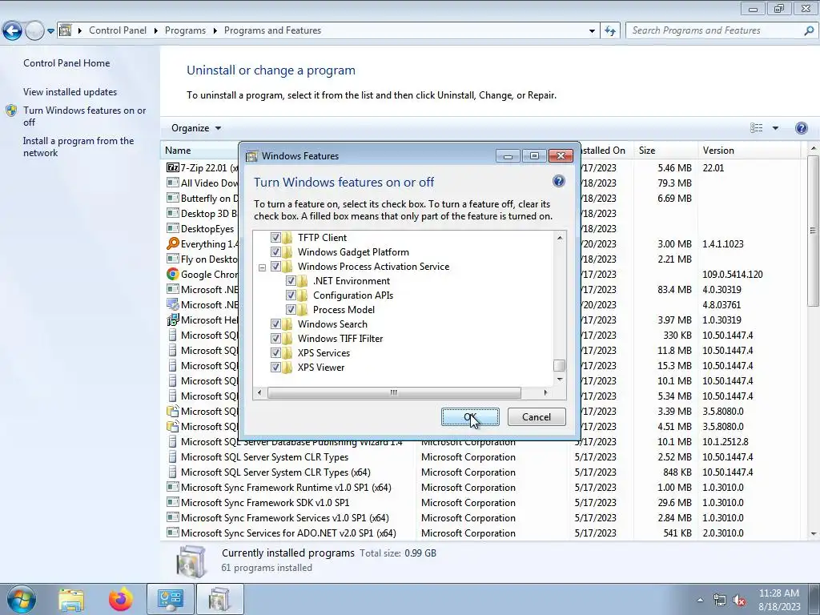
Task: Click the search magnifier icon
Action: (809, 31)
